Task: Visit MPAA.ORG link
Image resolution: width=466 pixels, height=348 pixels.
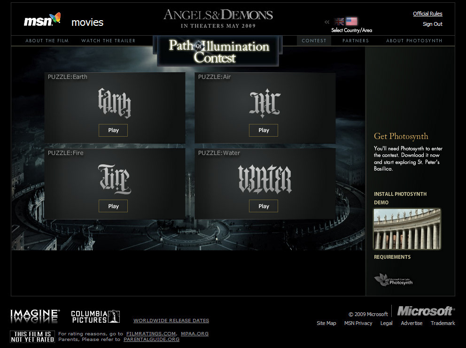Action: tap(194, 334)
